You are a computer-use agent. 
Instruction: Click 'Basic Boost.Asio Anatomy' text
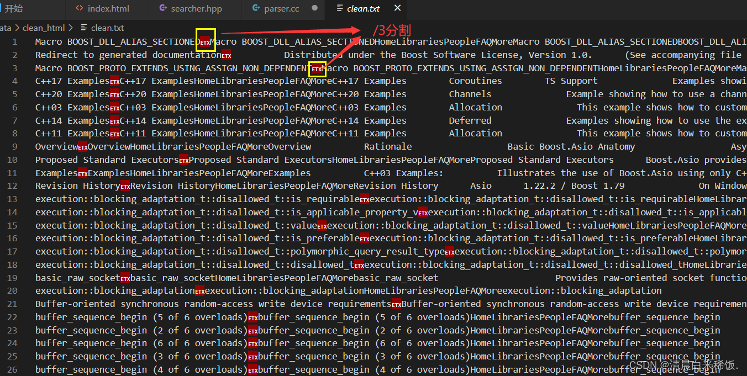(x=571, y=147)
